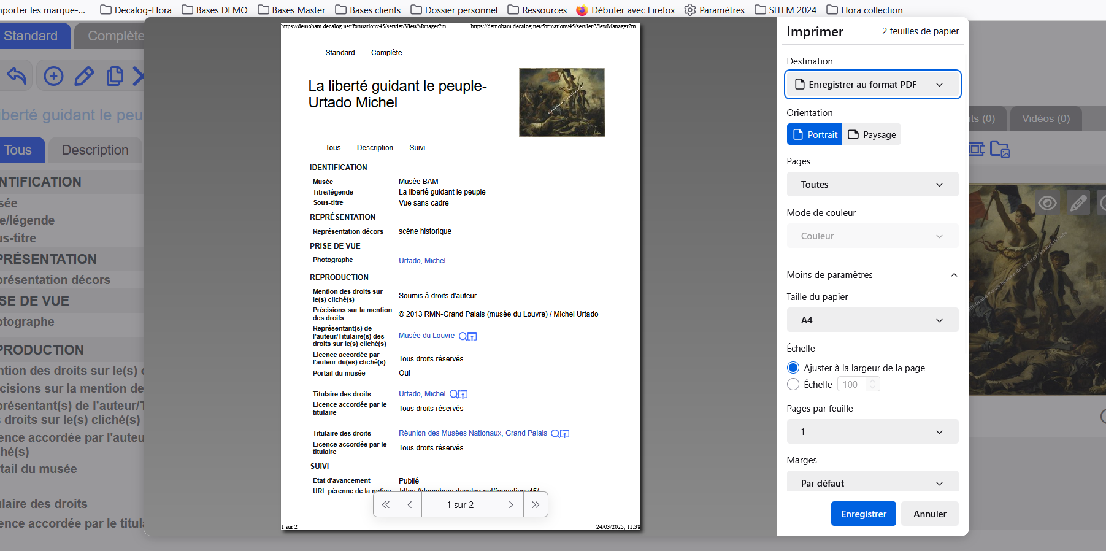
Task: Go to the next preview page
Action: click(511, 504)
